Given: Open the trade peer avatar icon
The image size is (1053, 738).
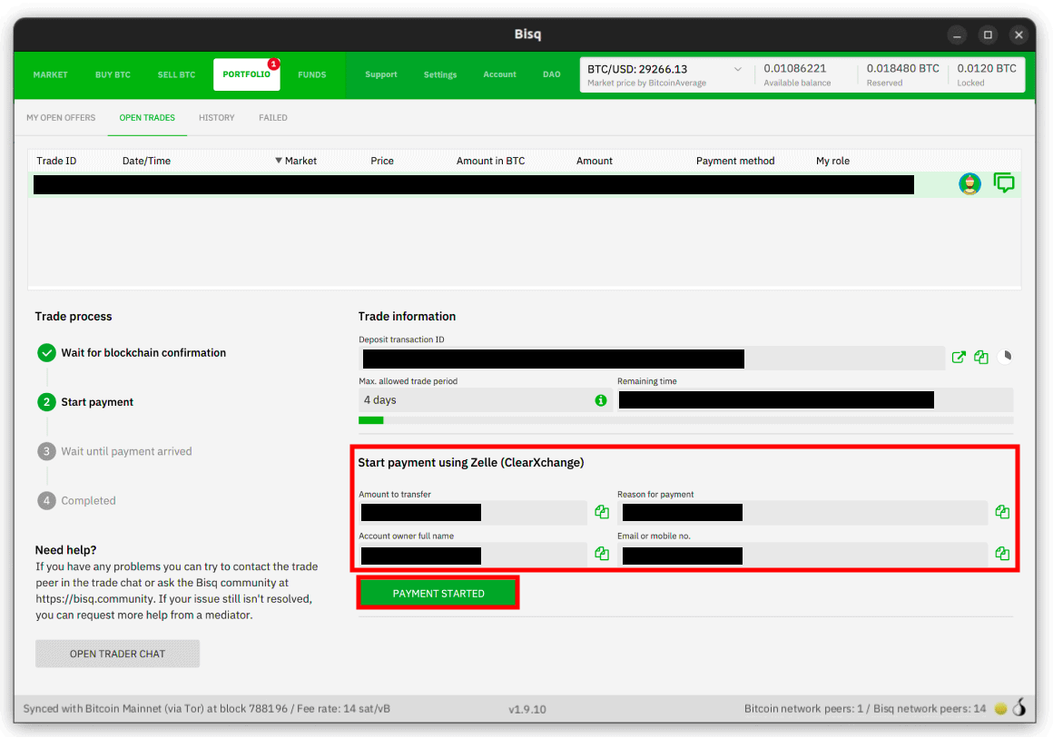Looking at the screenshot, I should [969, 183].
